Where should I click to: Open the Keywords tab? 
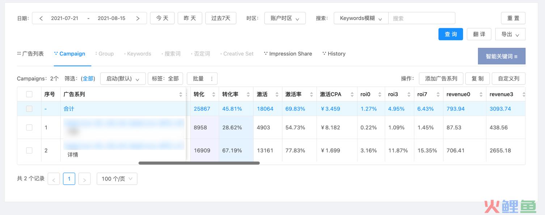[138, 54]
